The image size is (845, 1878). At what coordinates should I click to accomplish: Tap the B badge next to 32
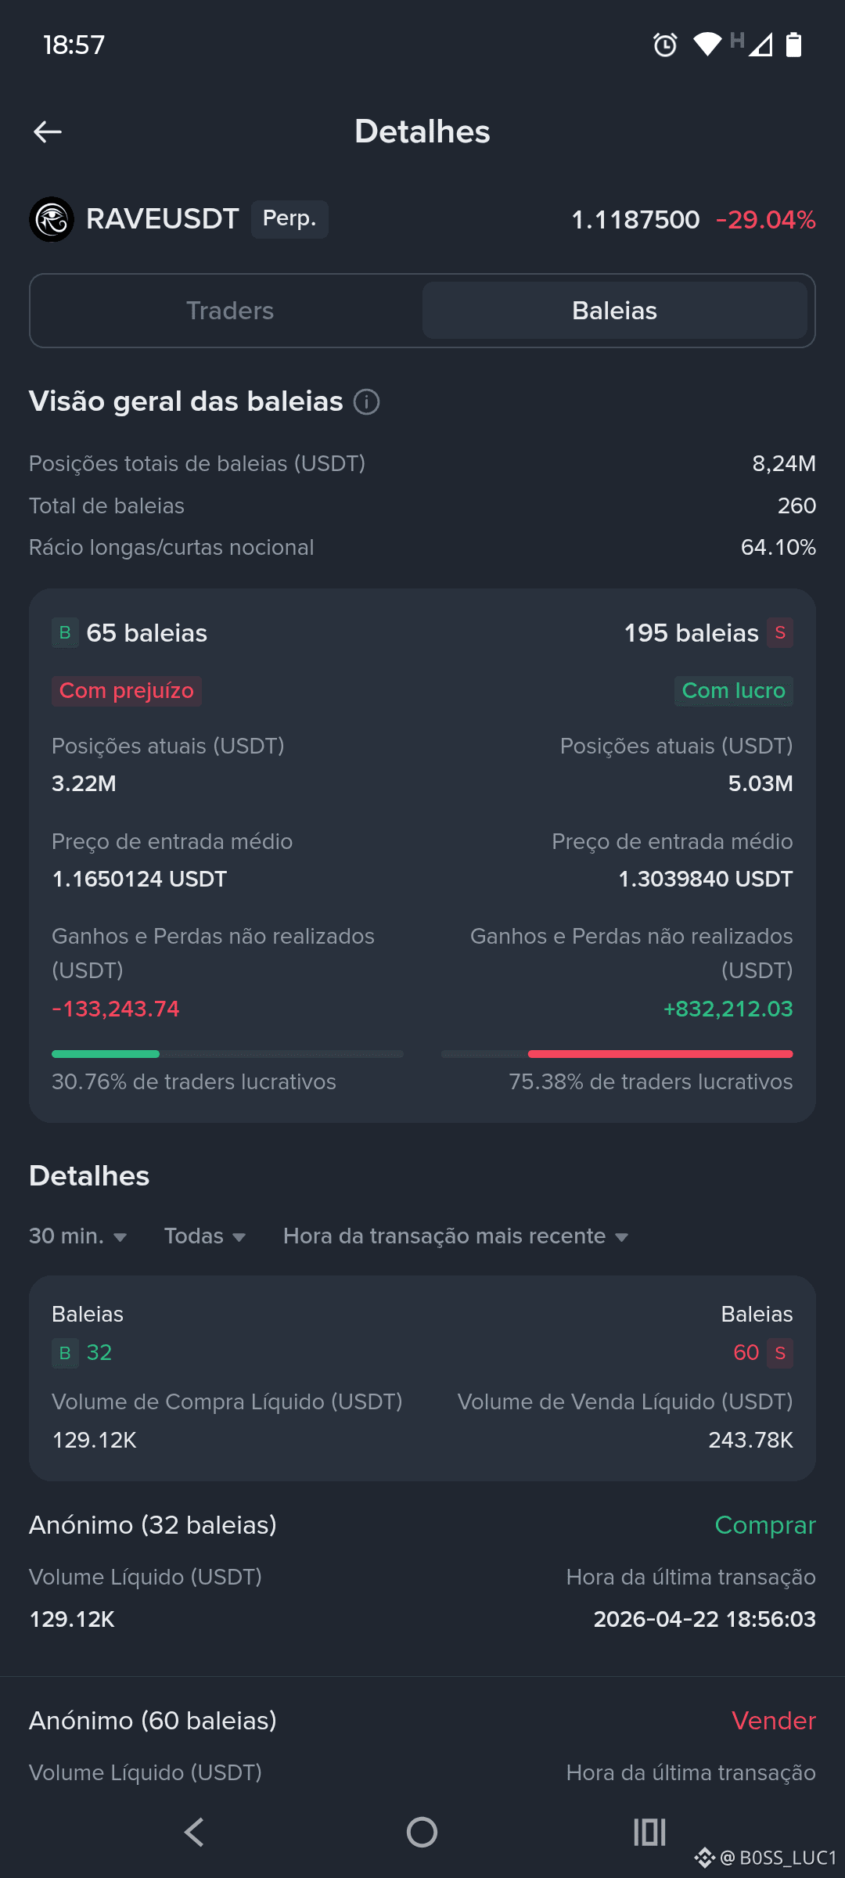coord(65,1352)
